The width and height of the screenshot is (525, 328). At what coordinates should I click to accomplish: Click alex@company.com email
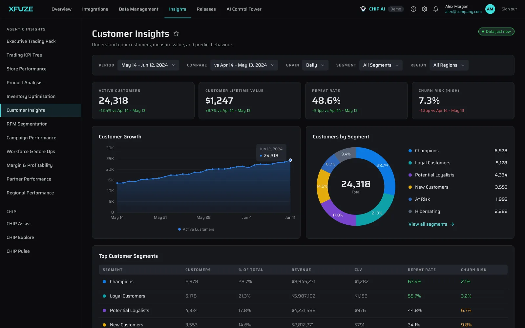[x=463, y=12]
